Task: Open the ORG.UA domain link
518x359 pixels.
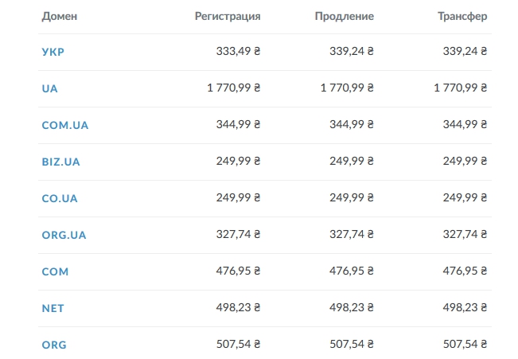Action: tap(64, 236)
